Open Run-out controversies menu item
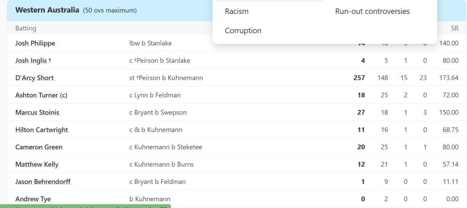This screenshot has width=467, height=208. (372, 11)
